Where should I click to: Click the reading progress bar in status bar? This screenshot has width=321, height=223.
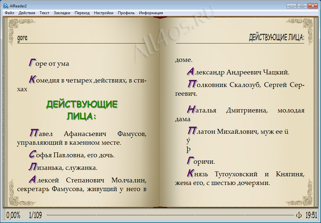click(170, 215)
